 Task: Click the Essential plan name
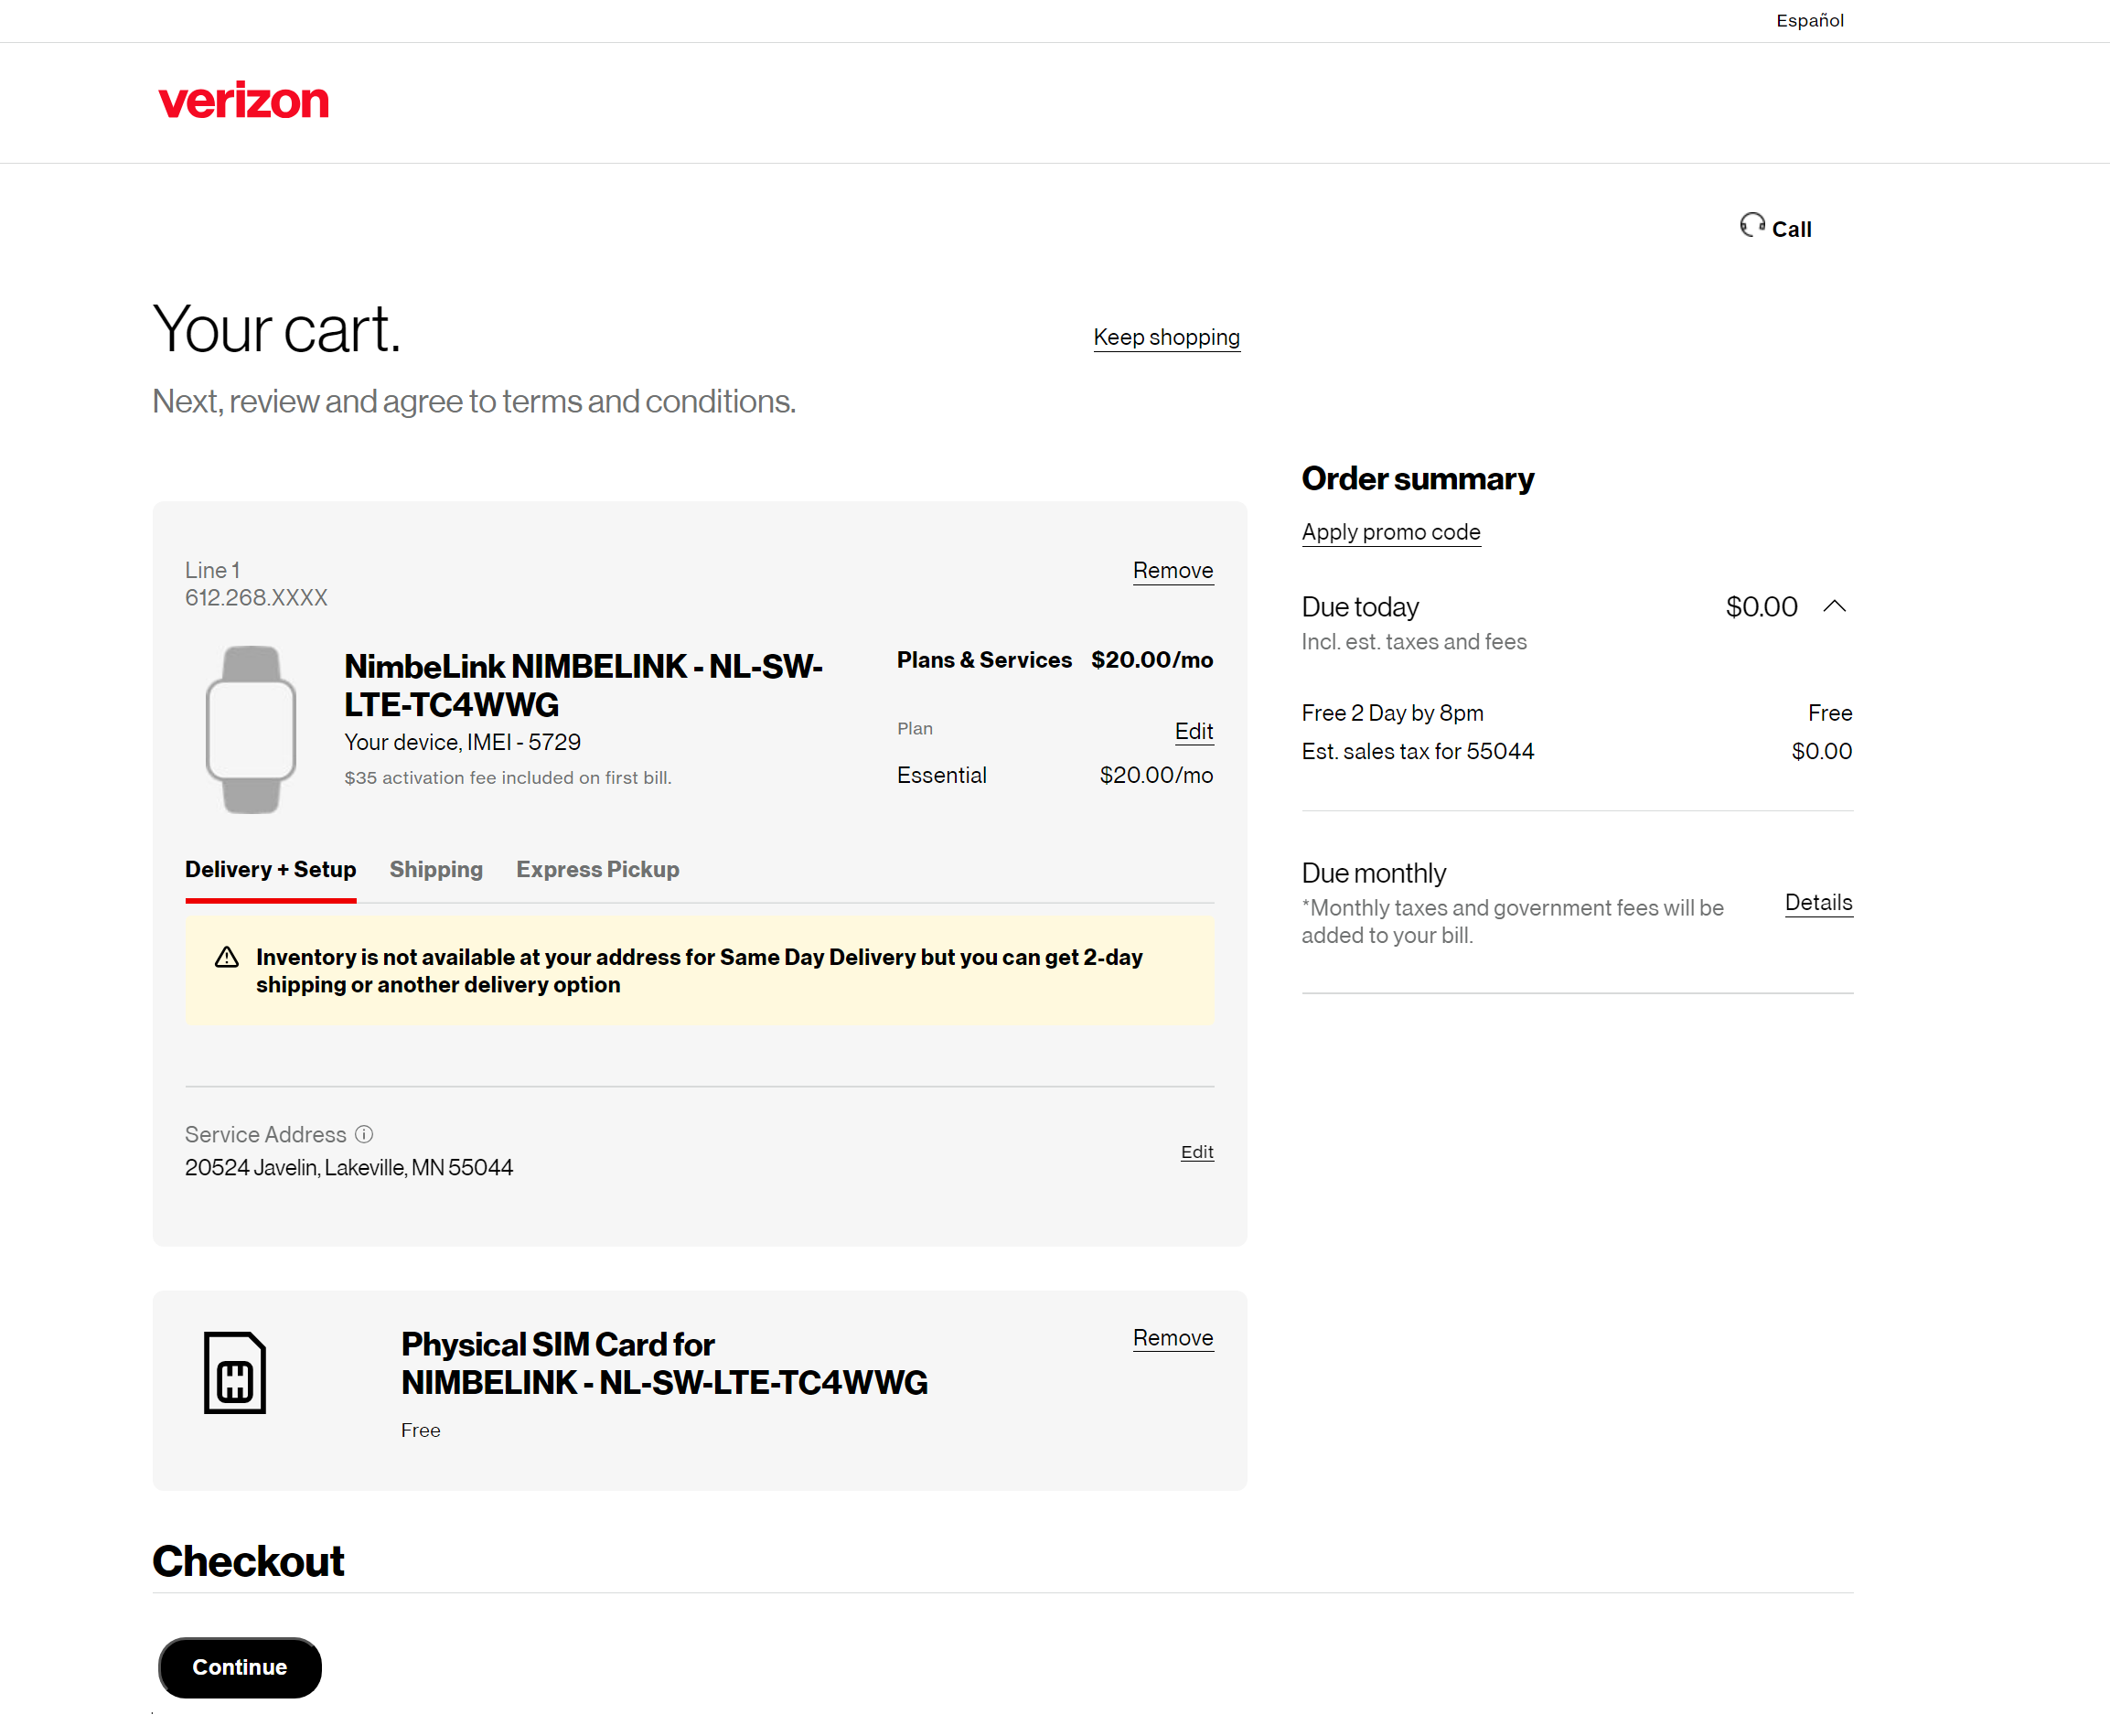942,775
